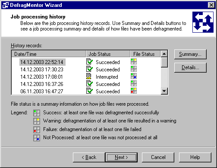The image size is (217, 168).
Task: Click the Interrupted status text
Action: (x=107, y=77)
